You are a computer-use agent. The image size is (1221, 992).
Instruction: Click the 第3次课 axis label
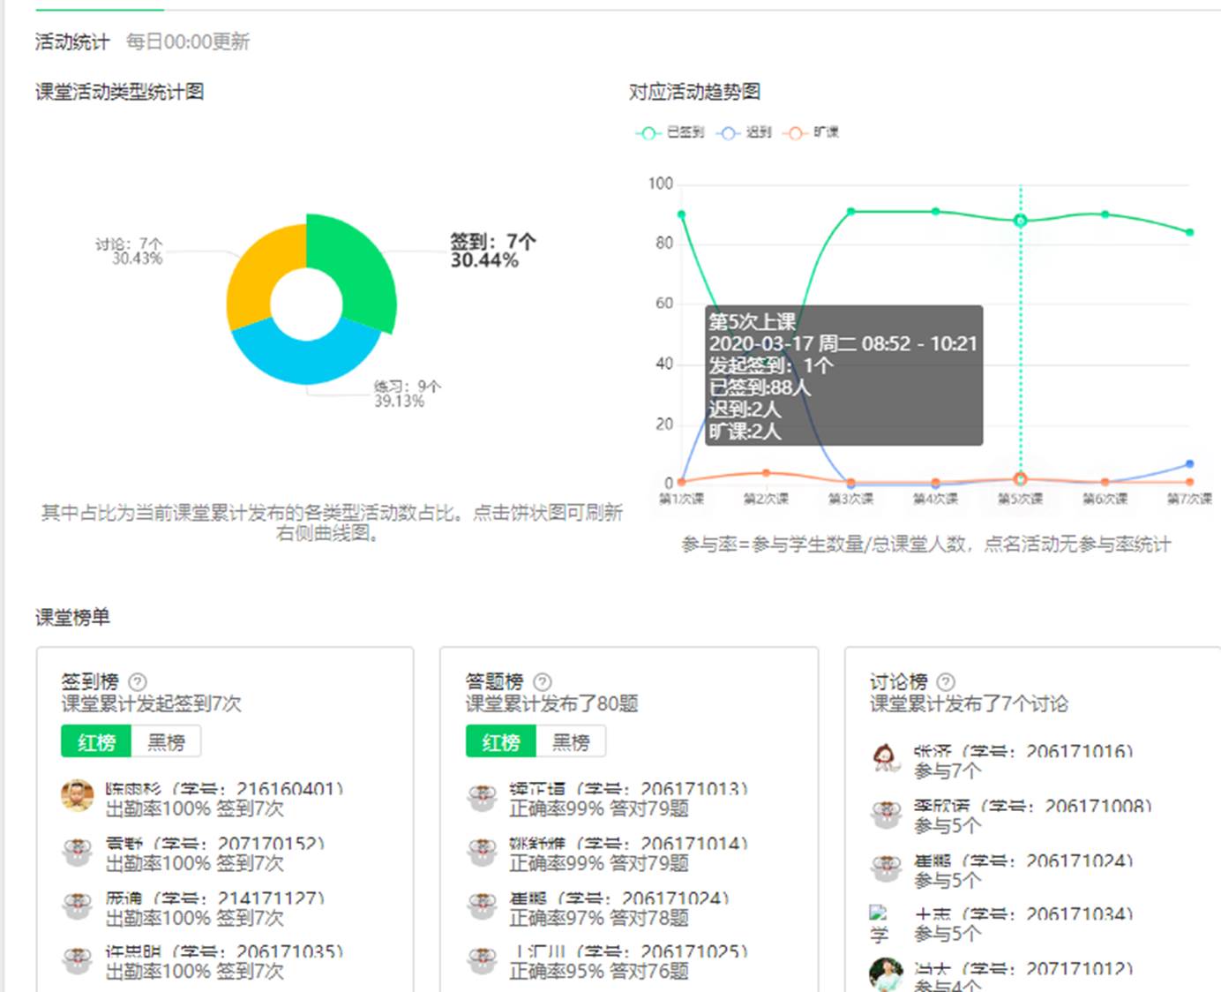850,499
